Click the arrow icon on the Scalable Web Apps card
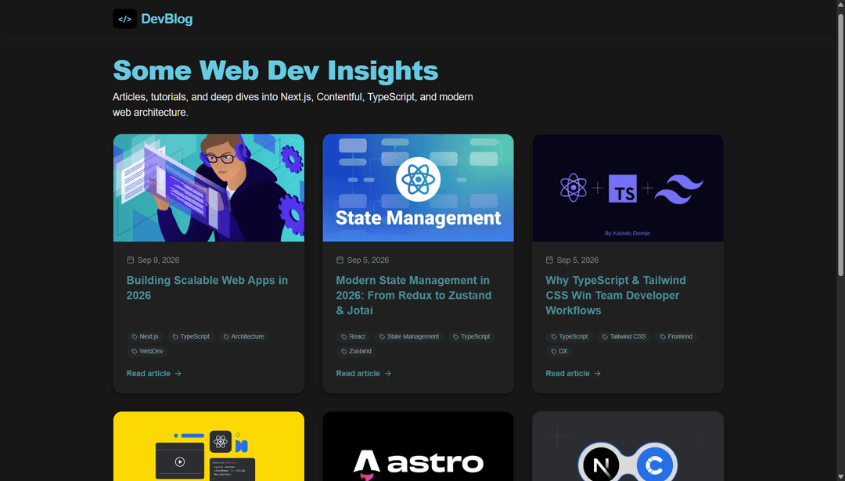The image size is (845, 481). (178, 373)
